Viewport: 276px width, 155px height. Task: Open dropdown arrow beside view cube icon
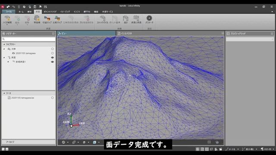pyautogui.click(x=99, y=143)
